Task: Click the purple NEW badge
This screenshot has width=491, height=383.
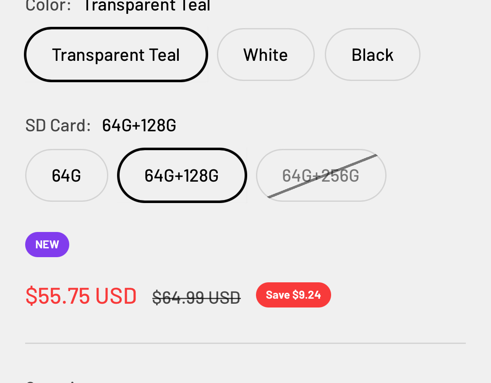Action: (x=47, y=245)
